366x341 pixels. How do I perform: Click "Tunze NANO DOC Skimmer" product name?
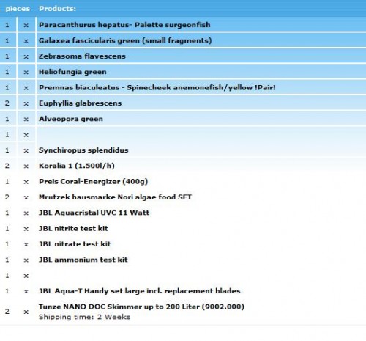(x=141, y=307)
